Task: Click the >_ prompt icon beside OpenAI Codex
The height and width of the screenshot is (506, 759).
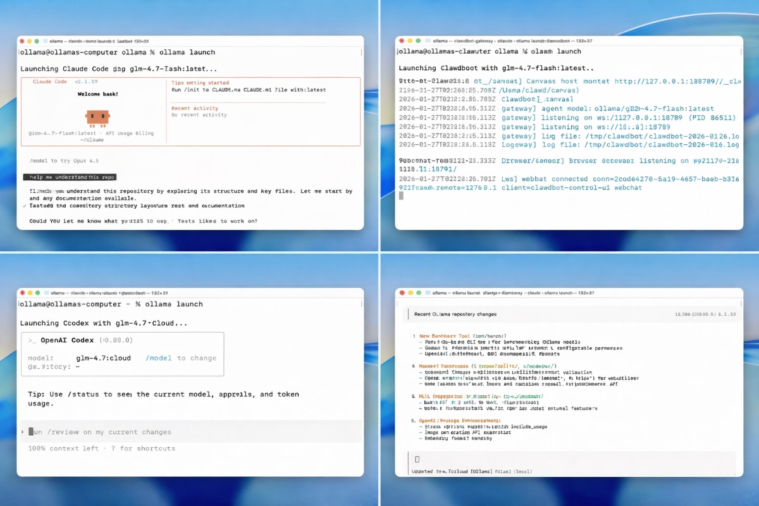Action: point(32,340)
